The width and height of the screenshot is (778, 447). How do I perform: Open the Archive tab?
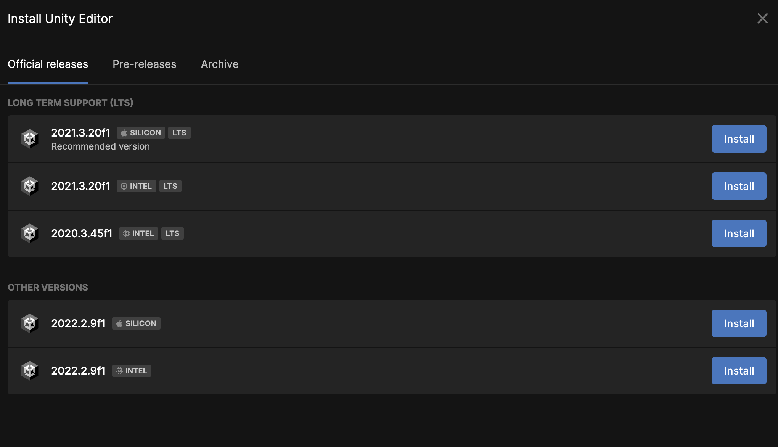click(x=220, y=64)
